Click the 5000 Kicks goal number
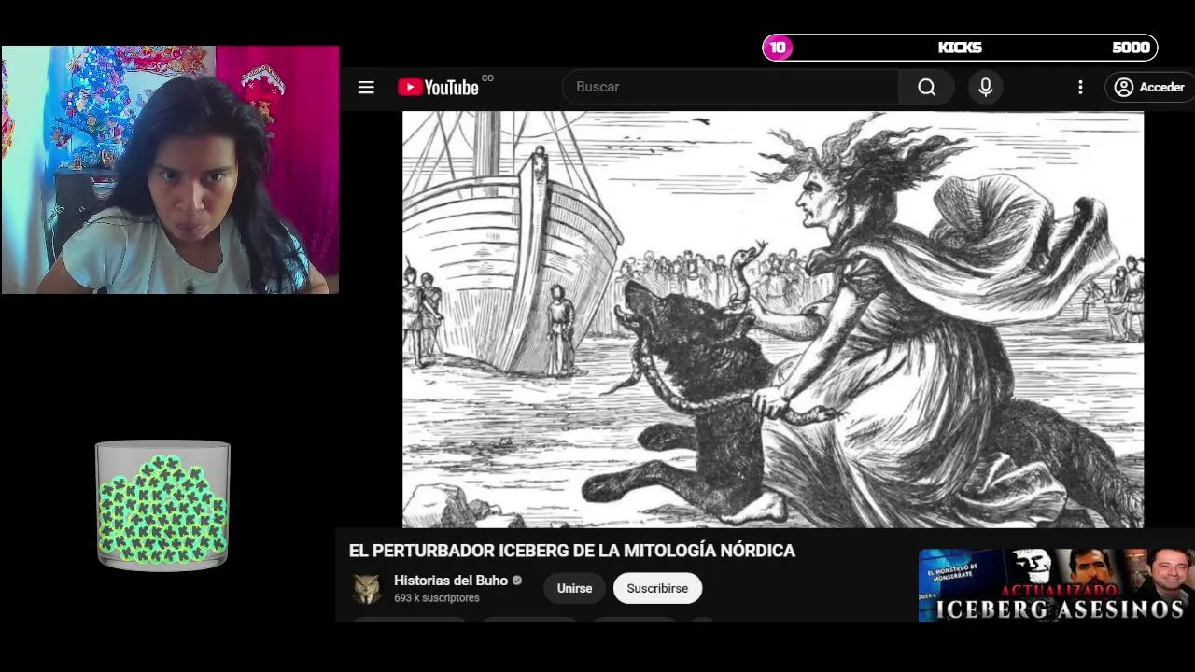Viewport: 1195px width, 672px height. click(x=1131, y=48)
